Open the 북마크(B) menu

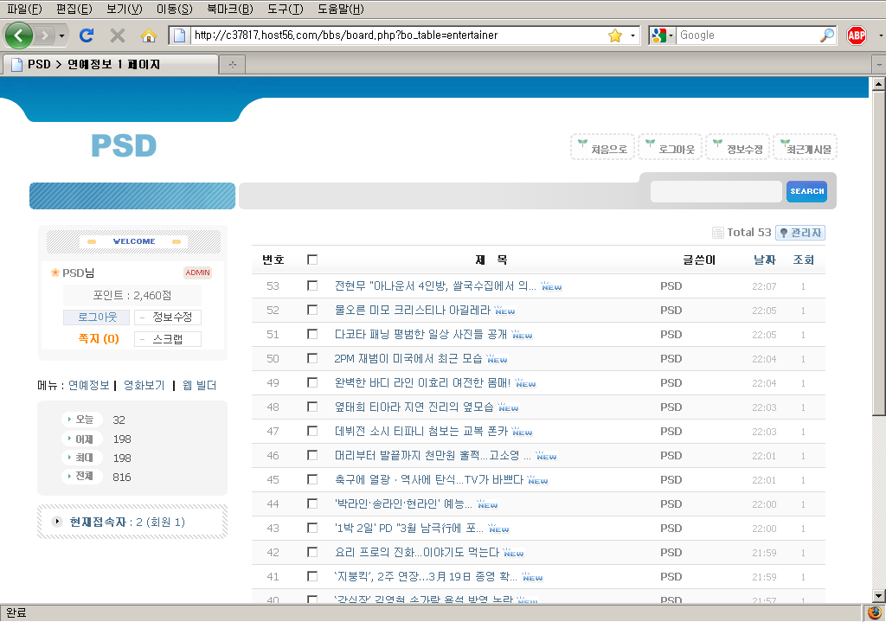pos(230,10)
